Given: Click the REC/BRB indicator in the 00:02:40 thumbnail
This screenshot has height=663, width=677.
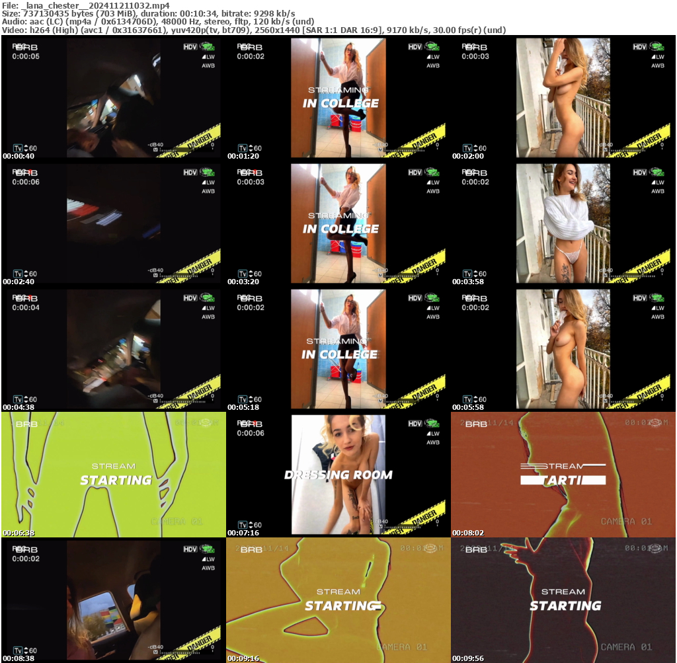Looking at the screenshot, I should pyautogui.click(x=25, y=173).
